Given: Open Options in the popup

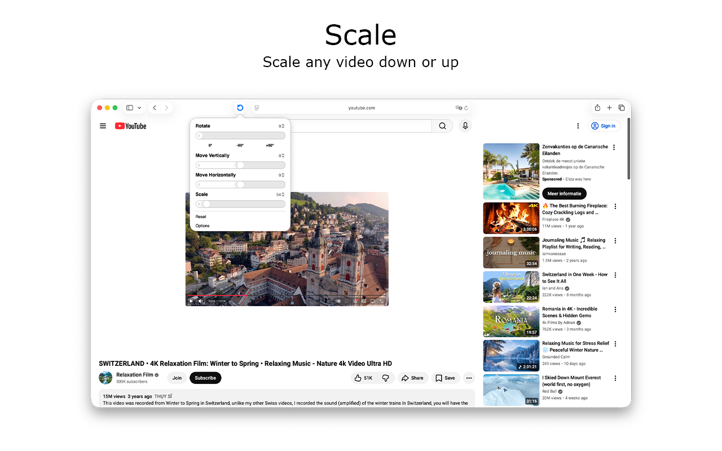Looking at the screenshot, I should point(202,225).
